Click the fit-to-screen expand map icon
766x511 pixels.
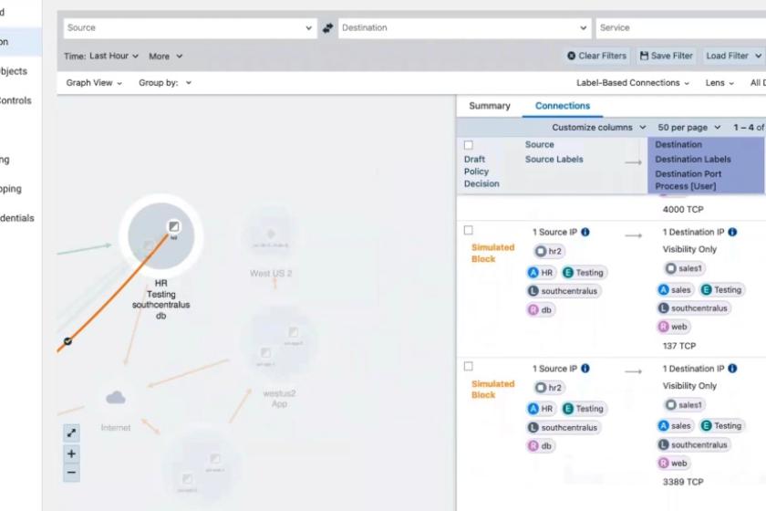(71, 433)
